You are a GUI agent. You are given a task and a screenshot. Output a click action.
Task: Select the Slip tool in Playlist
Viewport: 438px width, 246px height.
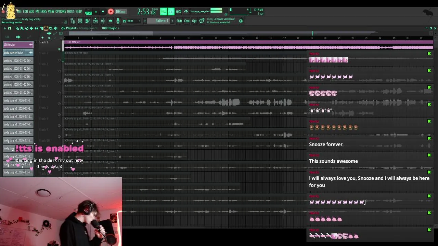click(36, 28)
